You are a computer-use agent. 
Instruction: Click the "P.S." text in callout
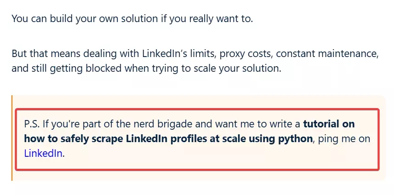pos(32,124)
